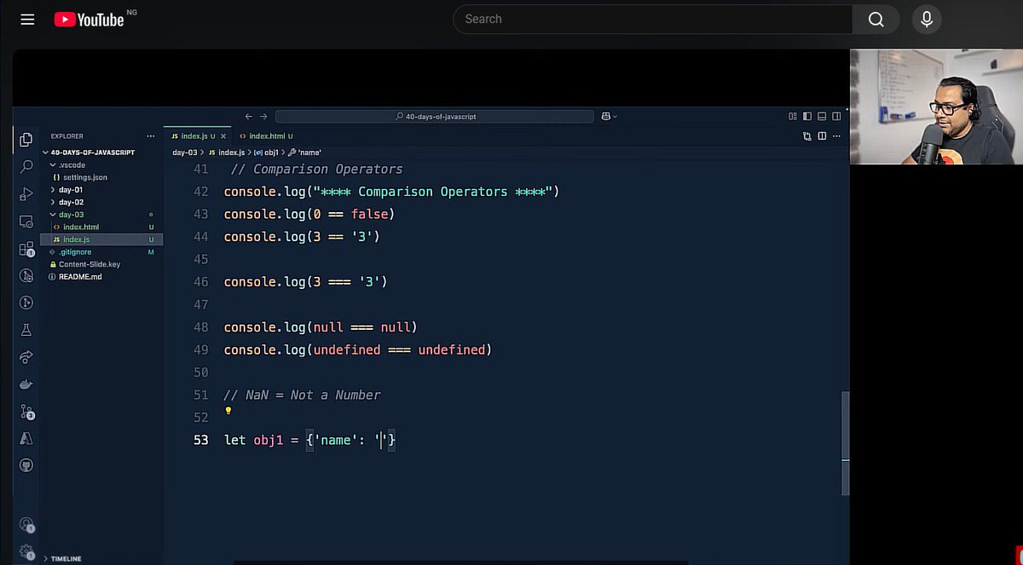This screenshot has height=565, width=1023.
Task: Open editor more actions ellipsis
Action: pyautogui.click(x=836, y=135)
